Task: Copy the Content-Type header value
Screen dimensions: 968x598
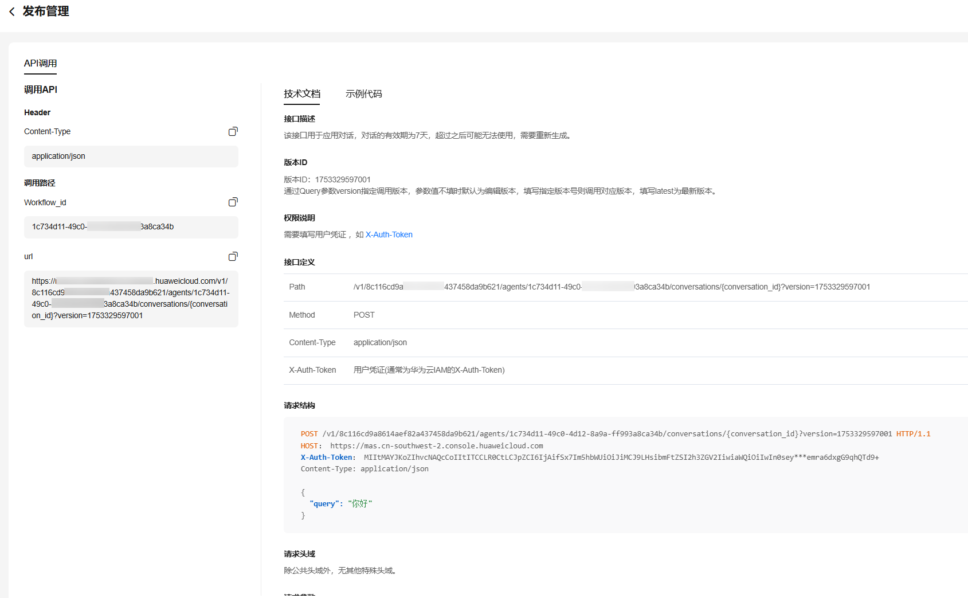Action: point(233,132)
